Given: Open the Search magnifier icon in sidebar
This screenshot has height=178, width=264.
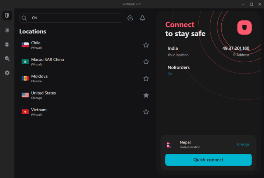Looking at the screenshot, I should [x=7, y=59].
